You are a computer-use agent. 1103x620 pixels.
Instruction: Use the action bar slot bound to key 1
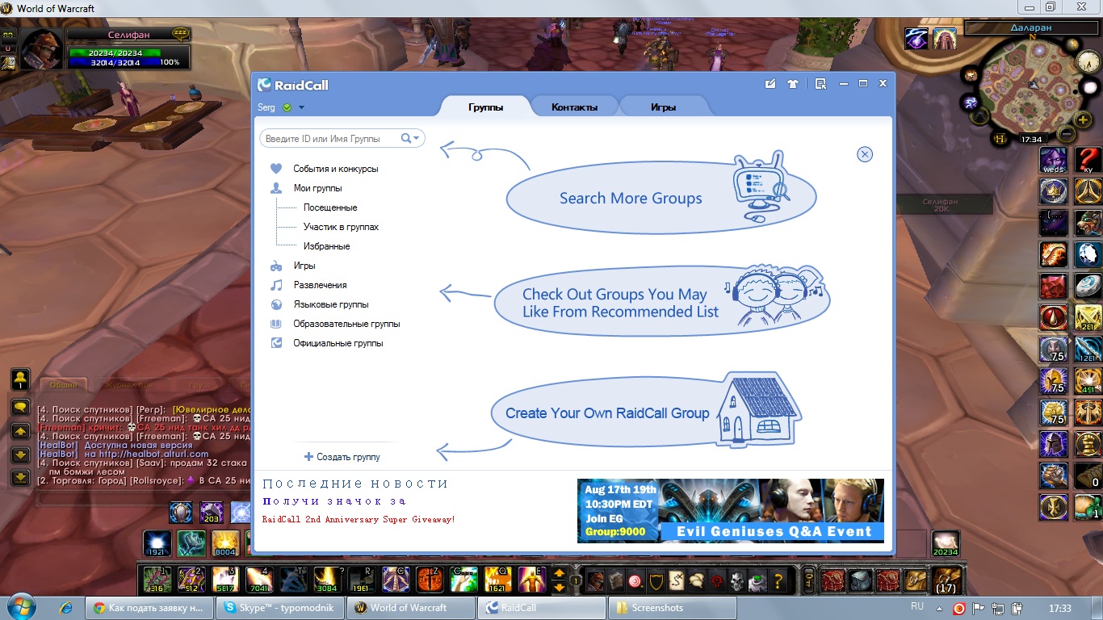[x=157, y=580]
